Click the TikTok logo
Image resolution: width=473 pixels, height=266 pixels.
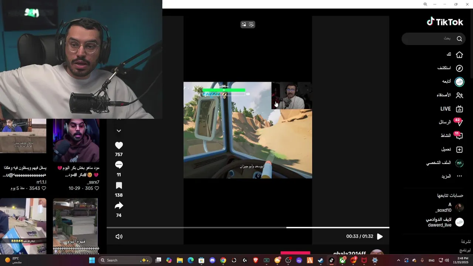445,22
